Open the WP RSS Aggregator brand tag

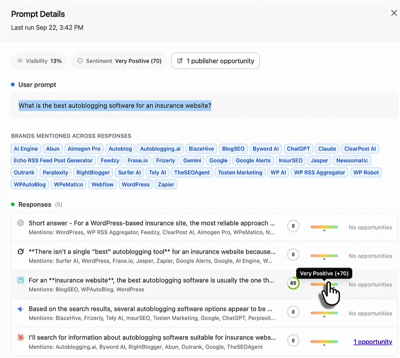pyautogui.click(x=320, y=172)
